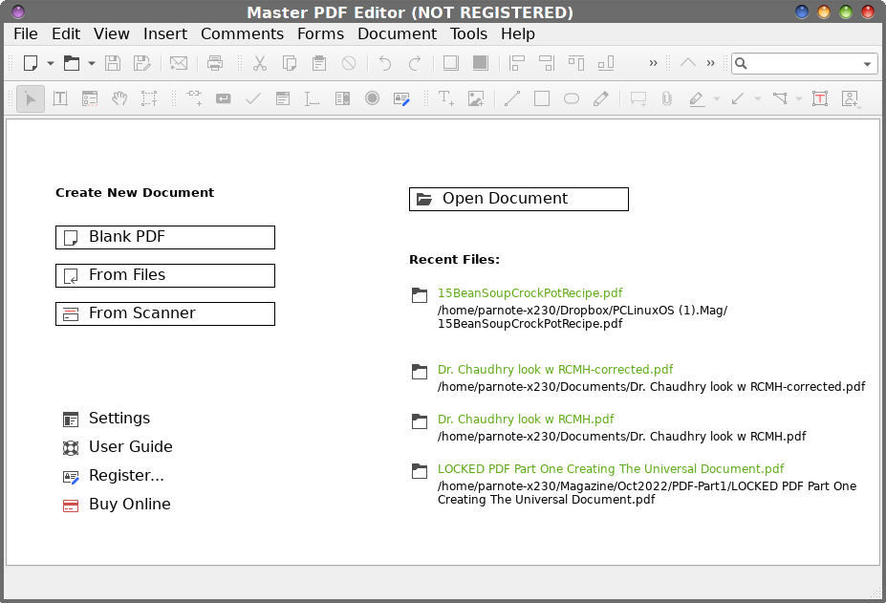The height and width of the screenshot is (603, 886).
Task: Open the Comments menu
Action: click(x=242, y=33)
